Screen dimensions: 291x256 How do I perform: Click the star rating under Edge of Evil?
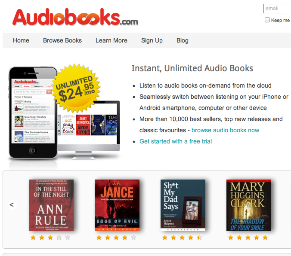point(116,238)
